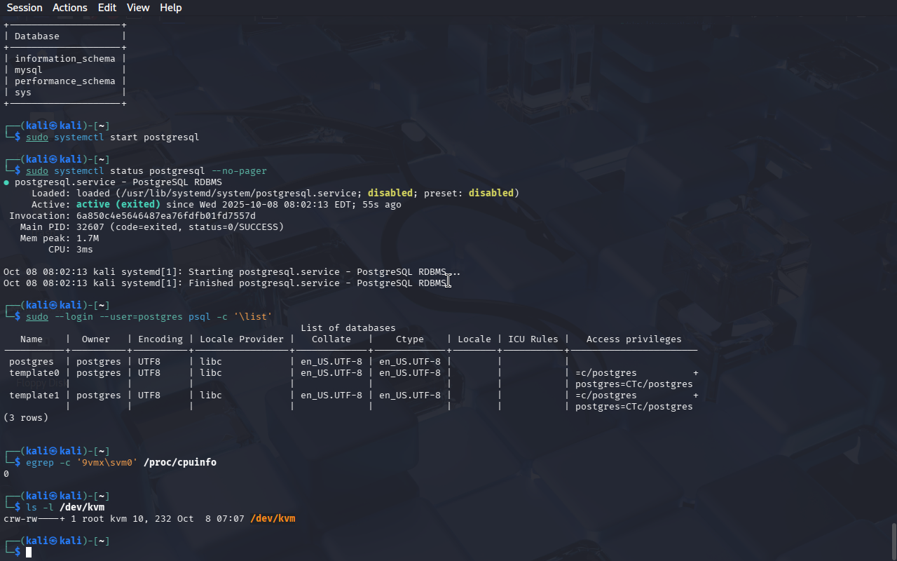
Task: Click the 'information_schema' database entry
Action: point(64,59)
